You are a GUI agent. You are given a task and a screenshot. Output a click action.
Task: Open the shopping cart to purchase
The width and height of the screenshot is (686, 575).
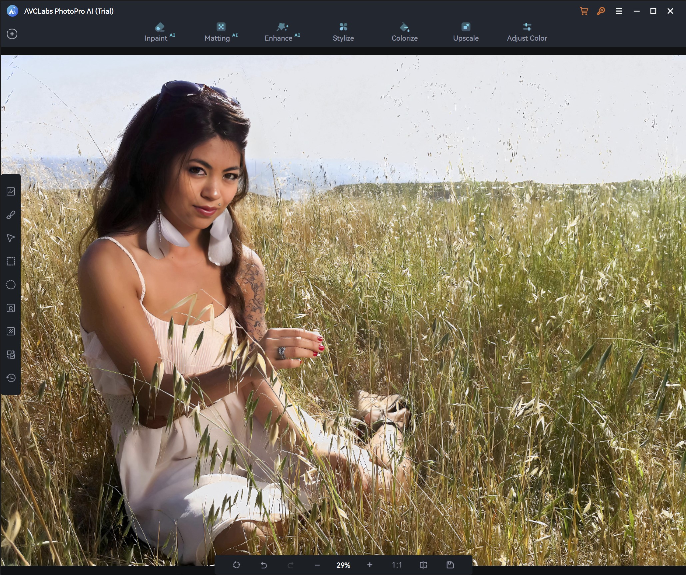[x=584, y=11]
